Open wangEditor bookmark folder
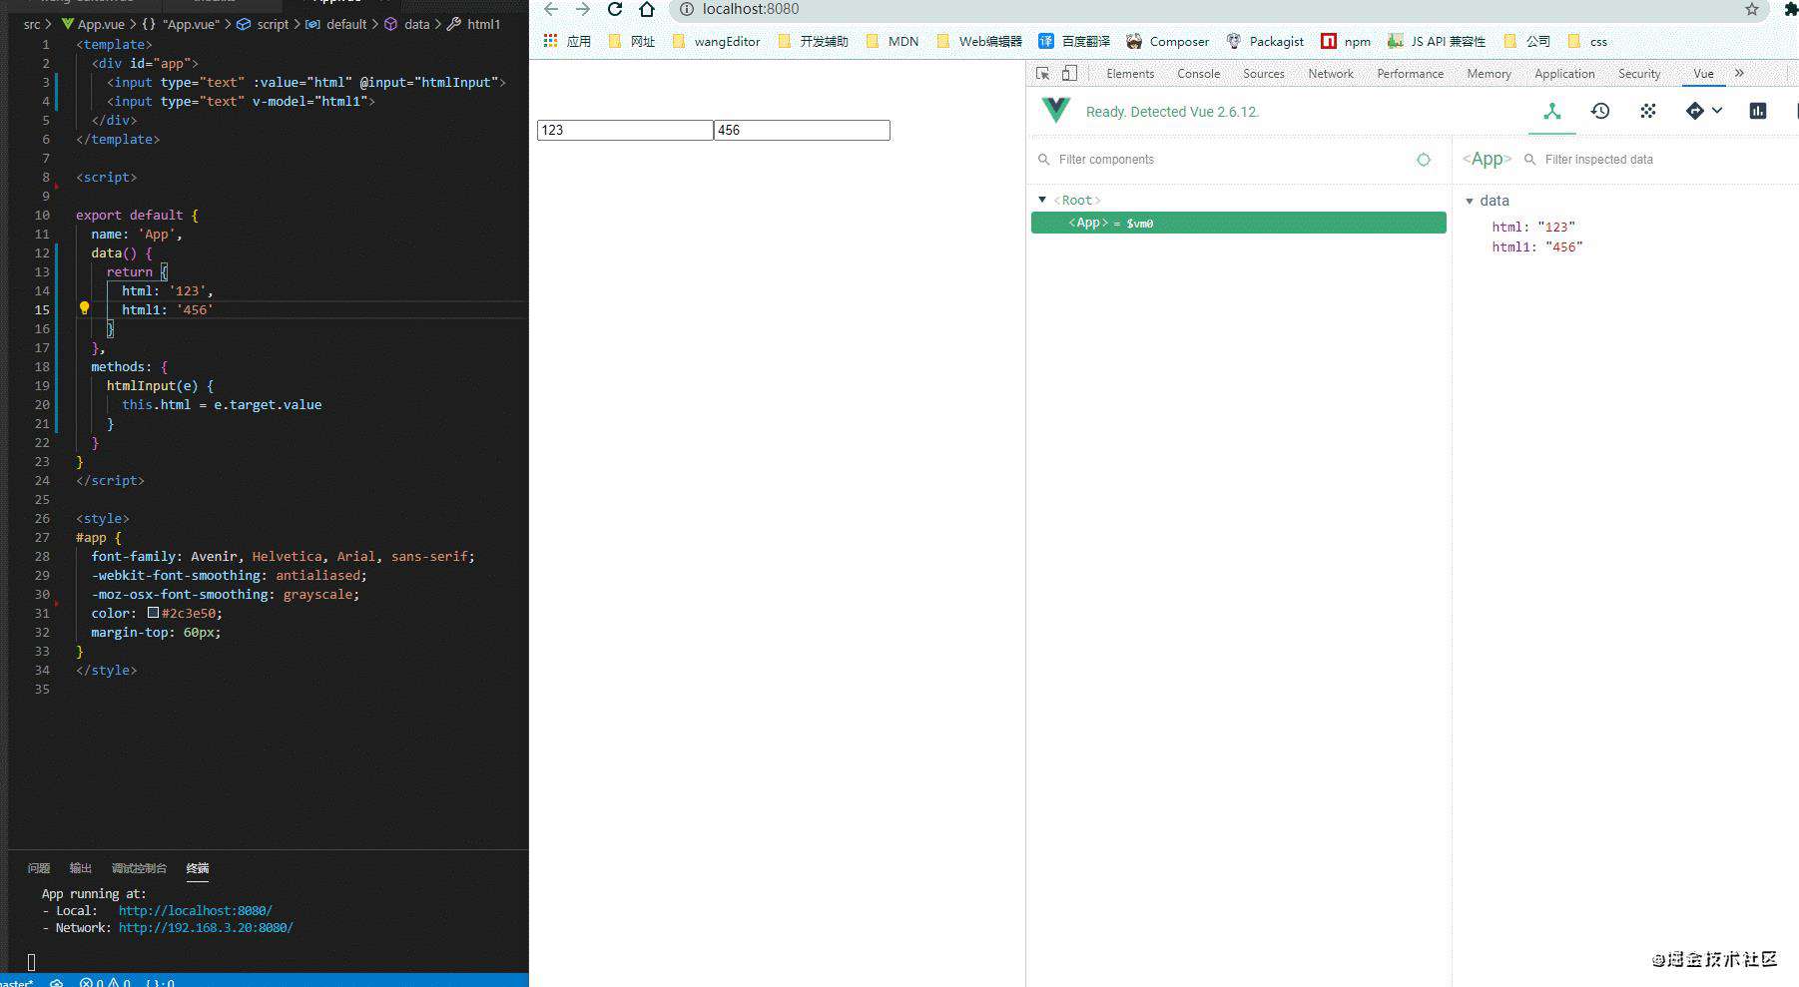 click(x=716, y=41)
